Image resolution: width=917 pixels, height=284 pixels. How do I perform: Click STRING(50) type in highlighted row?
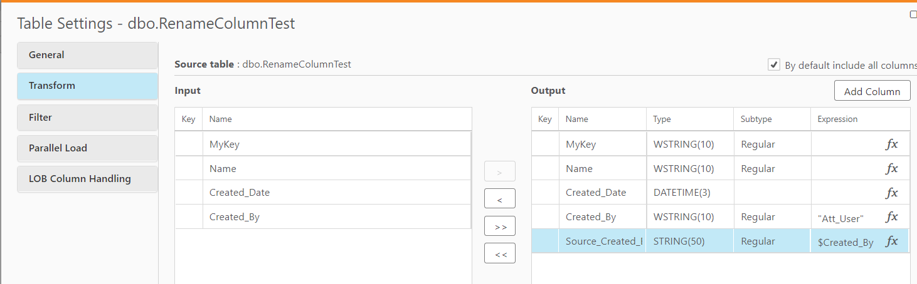678,241
